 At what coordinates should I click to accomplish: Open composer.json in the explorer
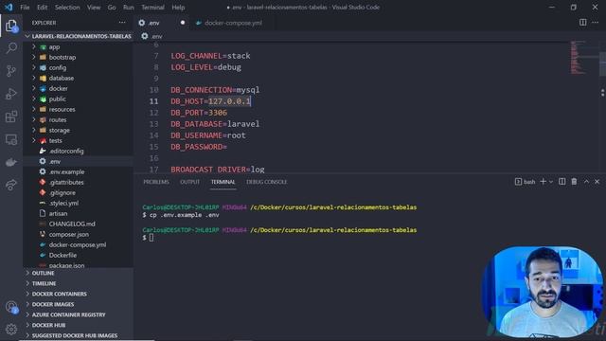(x=79, y=235)
